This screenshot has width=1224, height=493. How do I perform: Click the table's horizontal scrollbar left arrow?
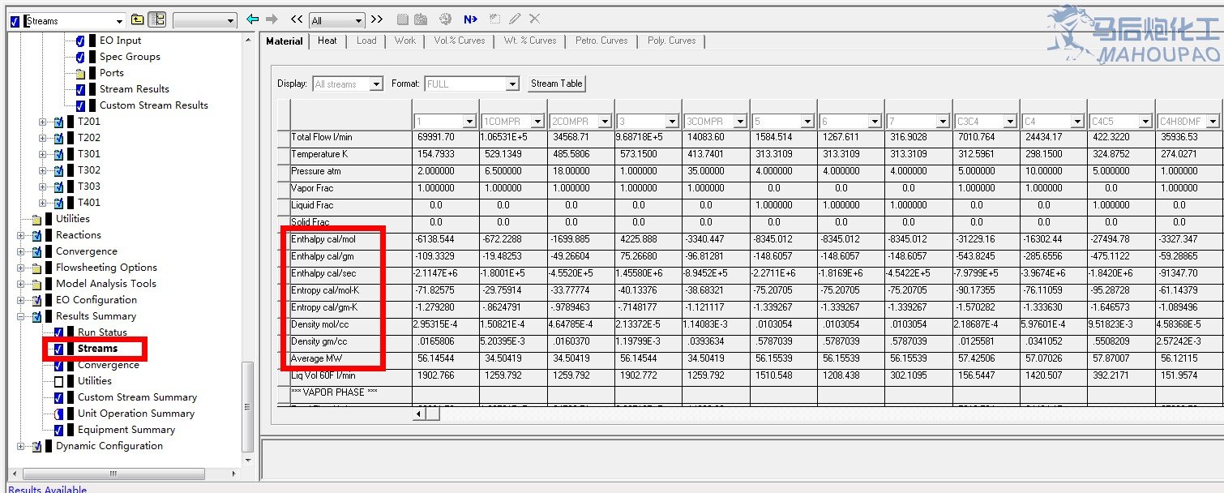[x=419, y=414]
